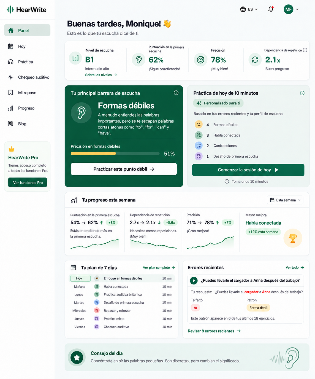Click Desafío de primera escucha exercise icon
The height and width of the screenshot is (379, 315).
click(199, 156)
